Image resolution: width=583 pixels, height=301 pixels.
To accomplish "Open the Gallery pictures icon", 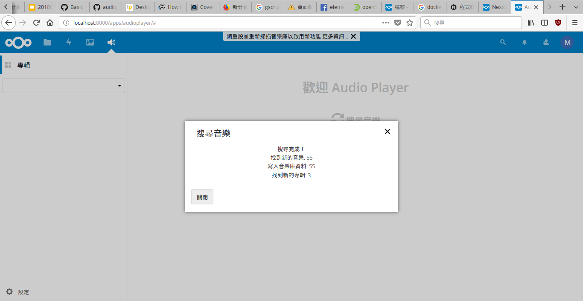I will coord(90,42).
